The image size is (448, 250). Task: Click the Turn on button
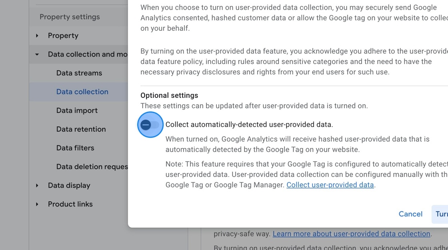click(442, 214)
